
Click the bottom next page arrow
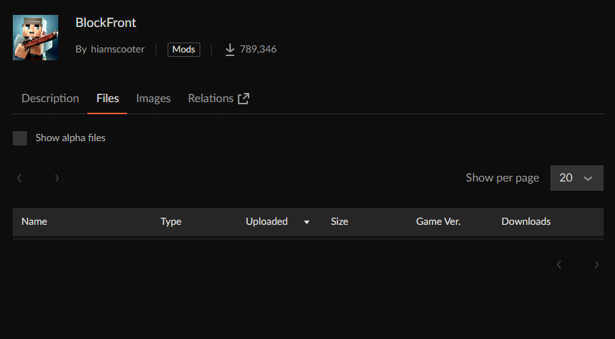point(597,265)
